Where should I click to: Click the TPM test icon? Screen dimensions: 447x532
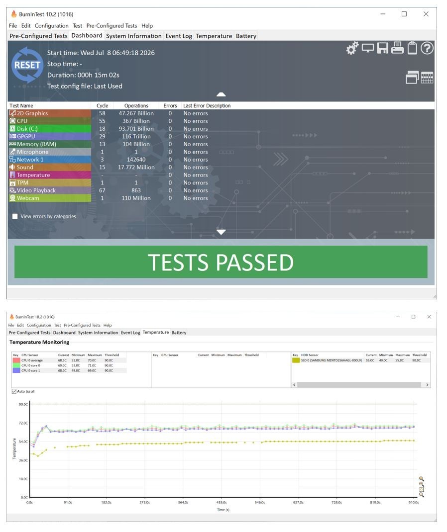12,183
